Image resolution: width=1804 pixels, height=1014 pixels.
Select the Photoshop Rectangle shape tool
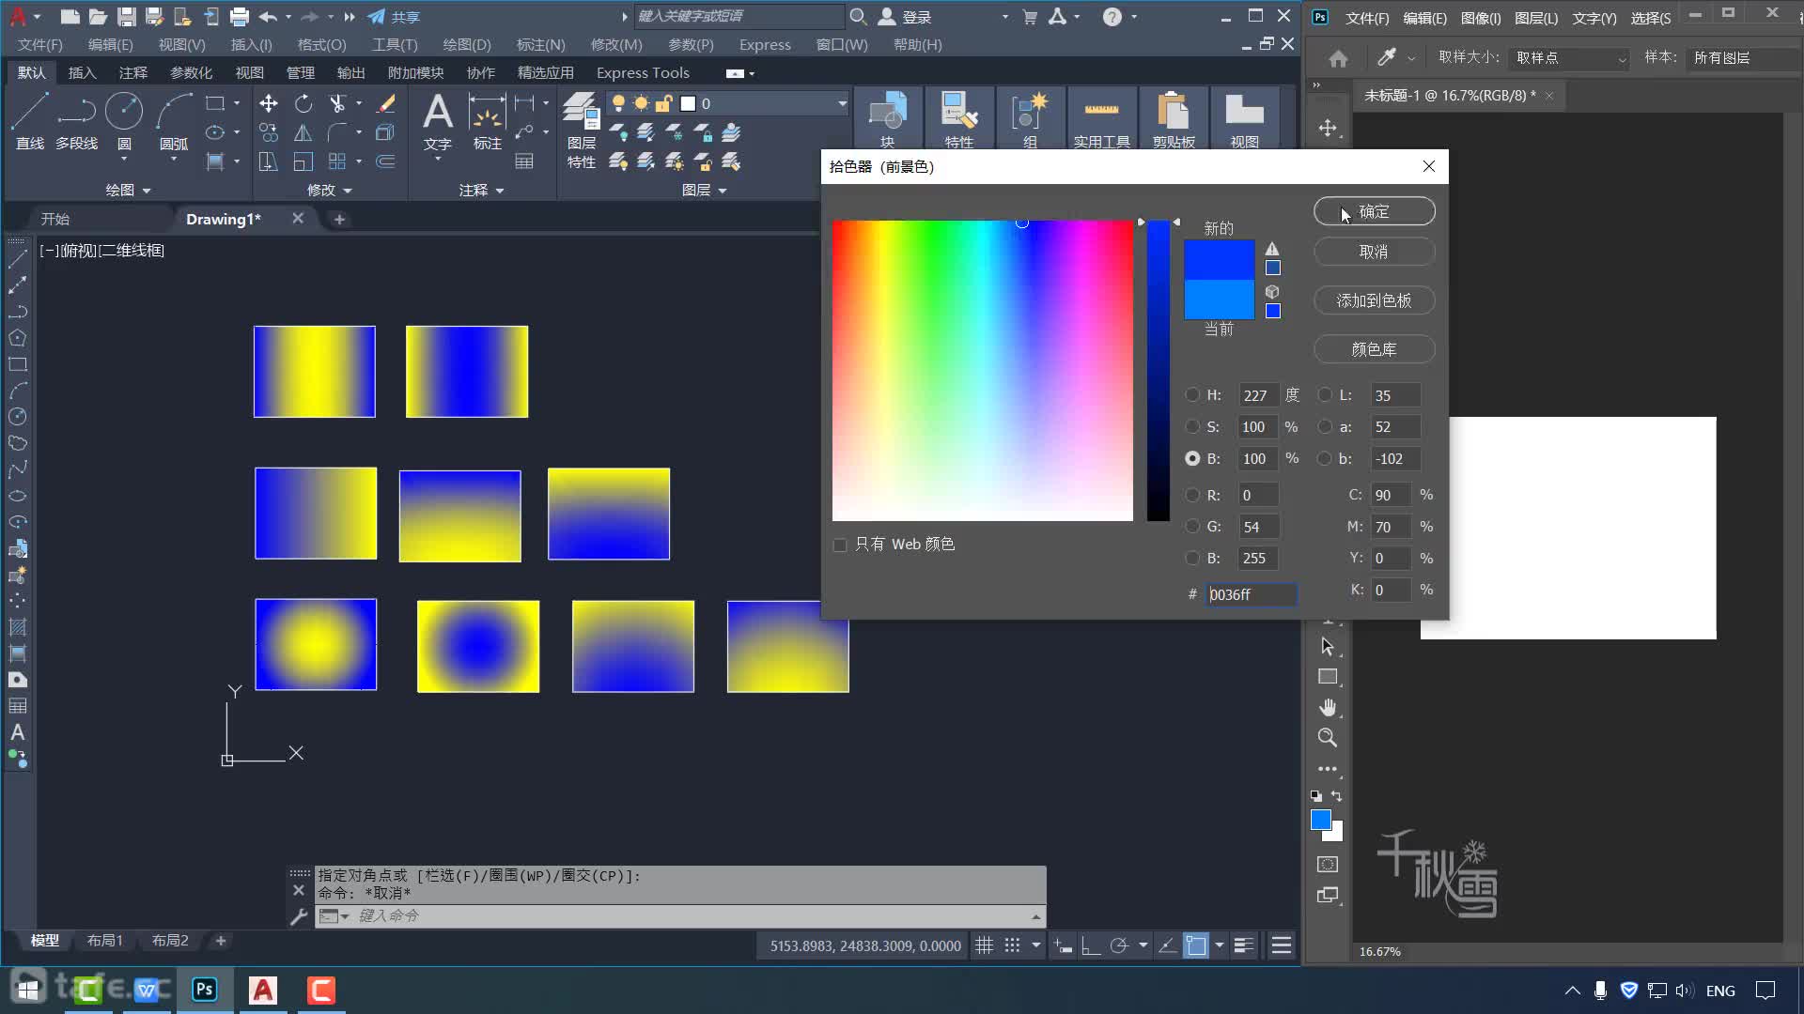[x=1328, y=677]
